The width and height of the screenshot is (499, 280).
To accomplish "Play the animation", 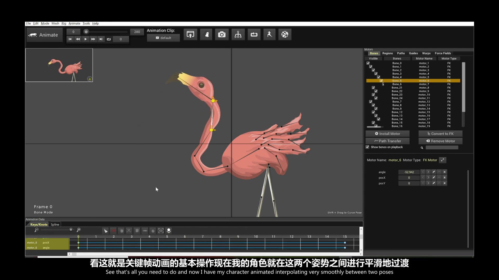I will coord(86,39).
